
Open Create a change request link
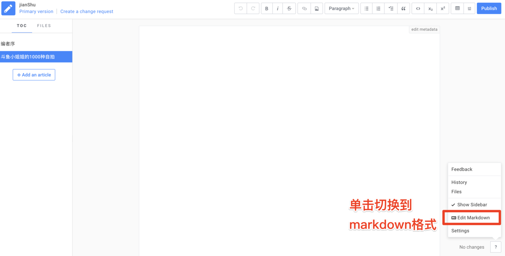[87, 11]
